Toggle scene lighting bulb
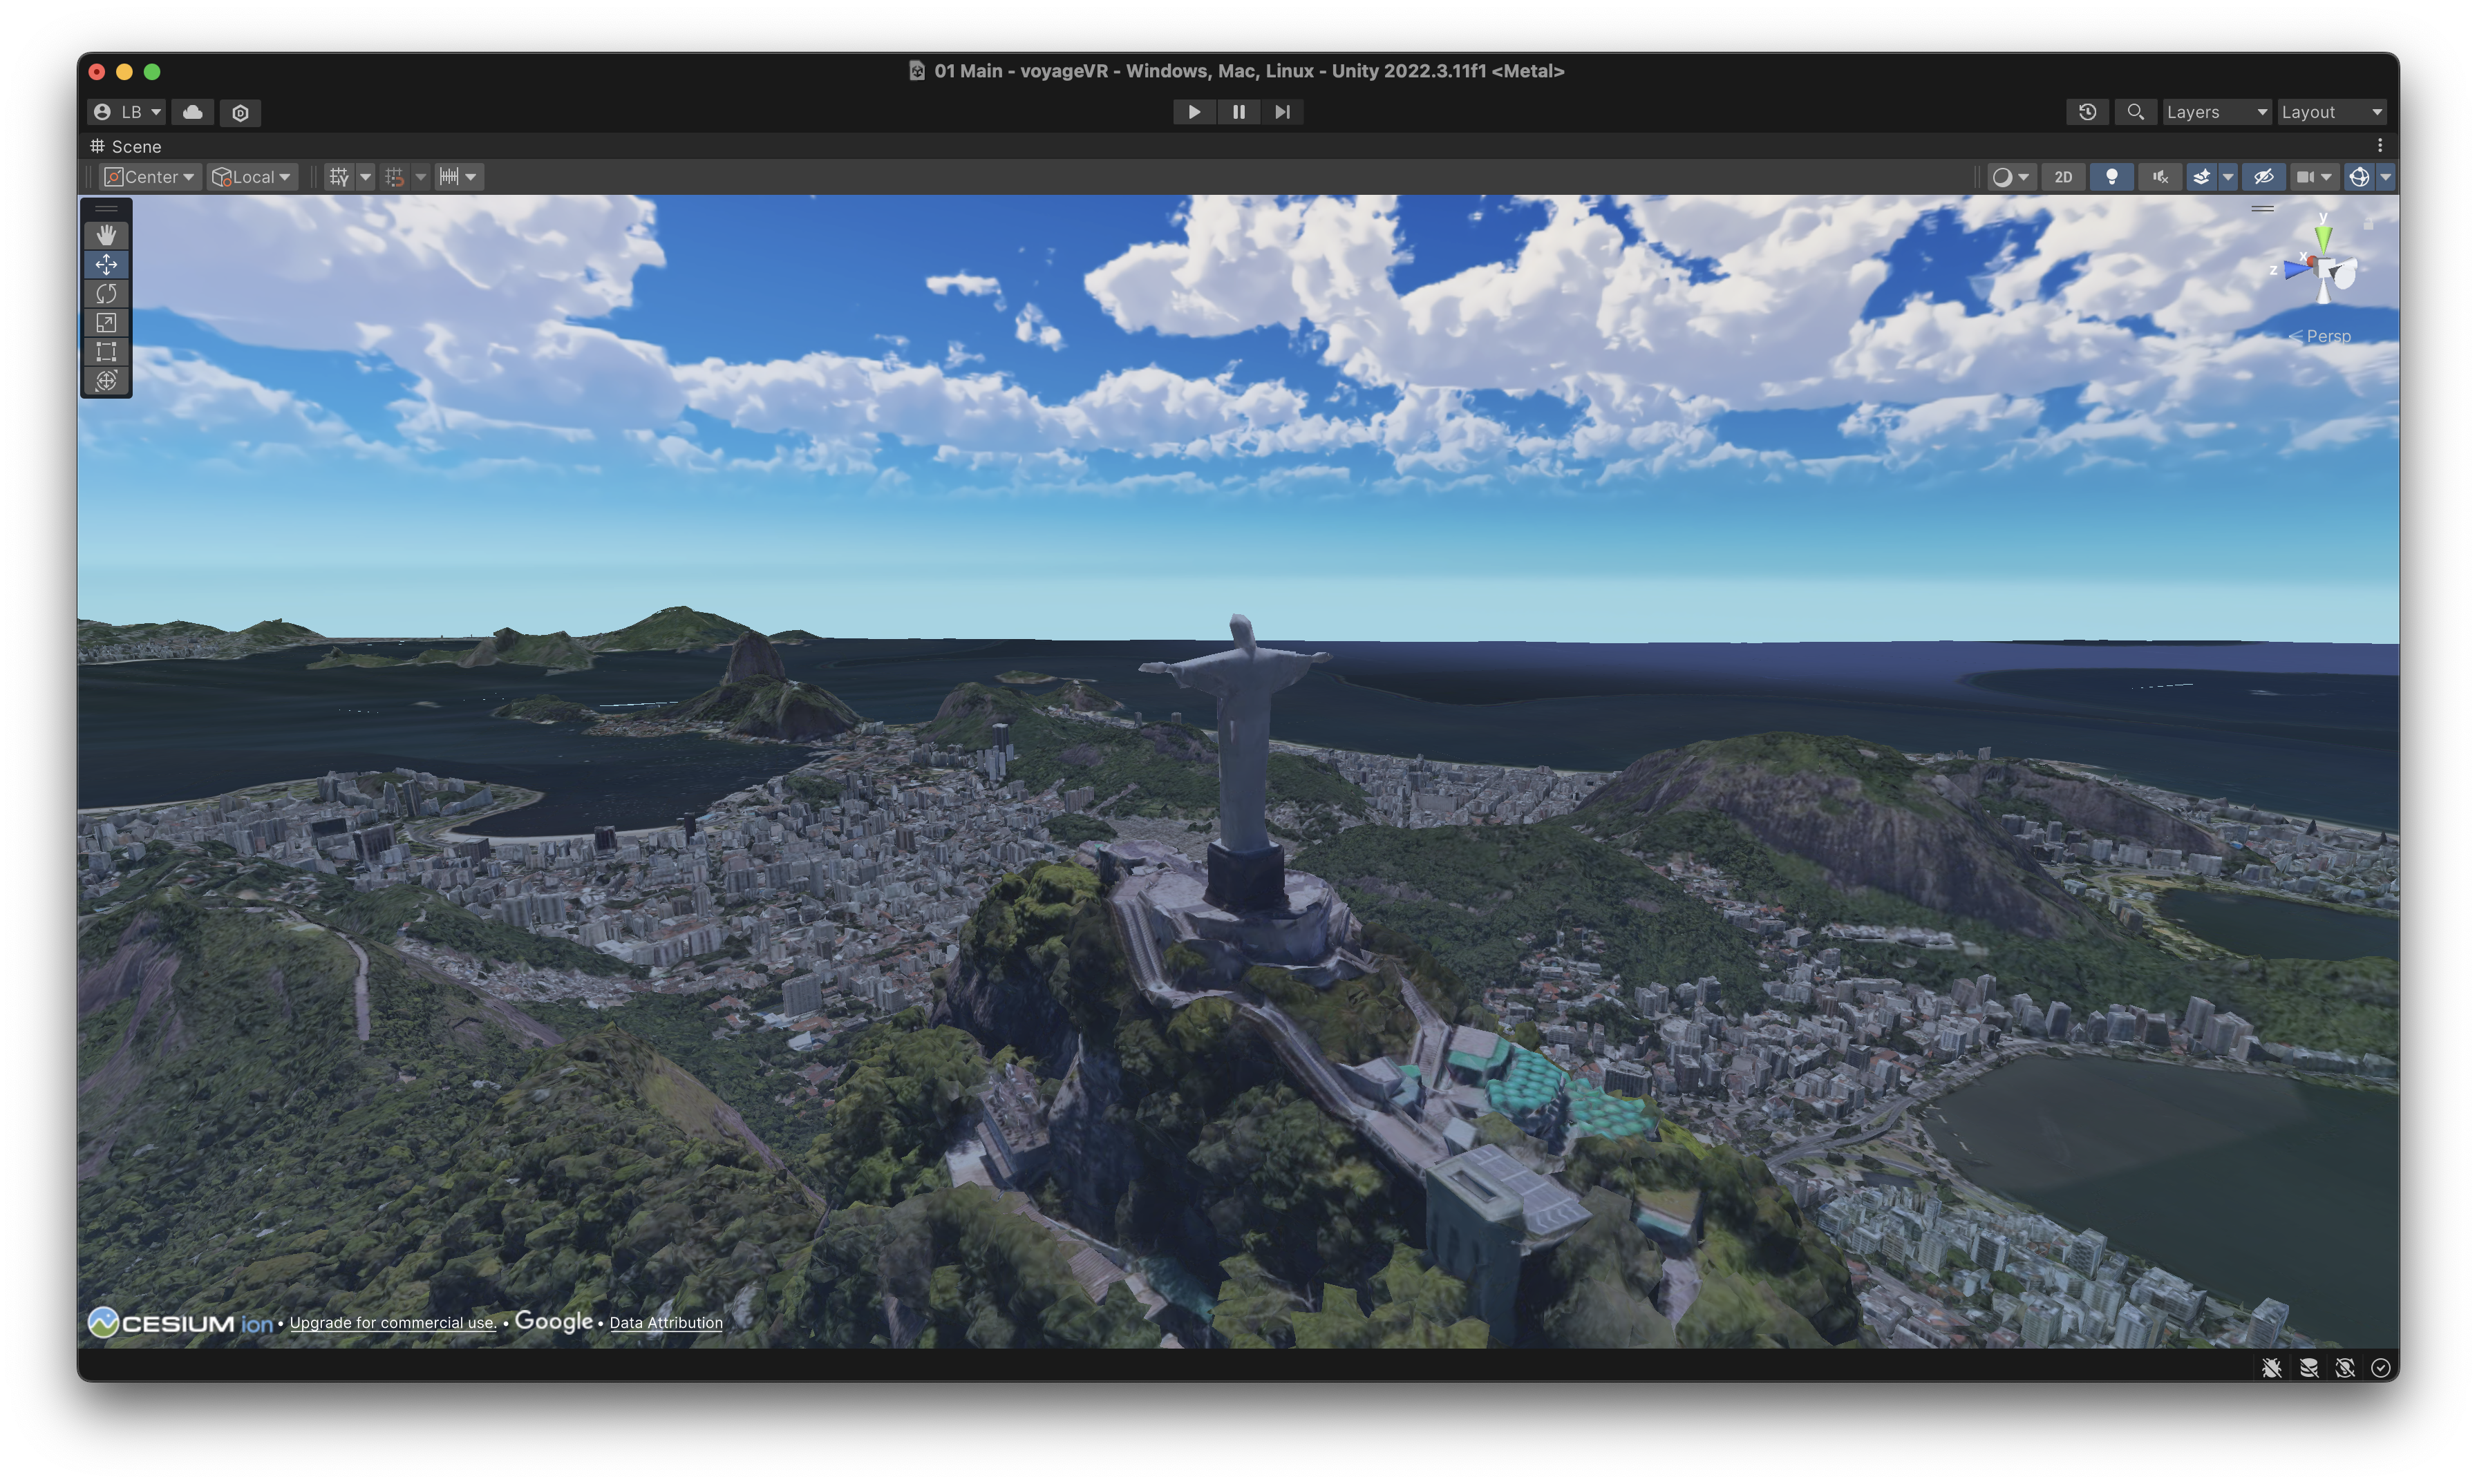The width and height of the screenshot is (2477, 1484). pyautogui.click(x=2112, y=177)
